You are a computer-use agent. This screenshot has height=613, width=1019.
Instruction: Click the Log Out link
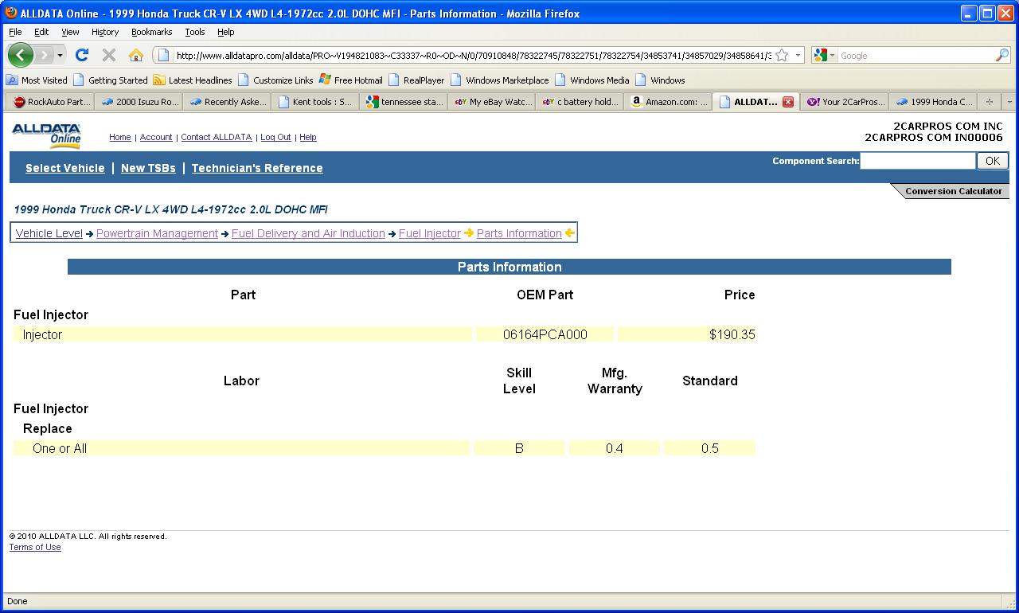275,138
